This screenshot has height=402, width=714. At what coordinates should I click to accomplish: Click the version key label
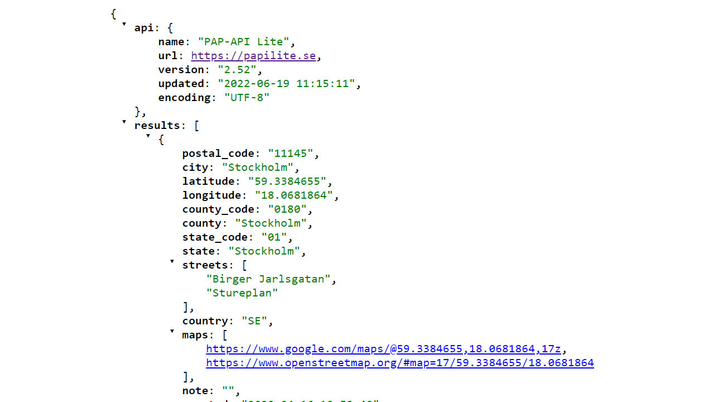[x=181, y=70]
